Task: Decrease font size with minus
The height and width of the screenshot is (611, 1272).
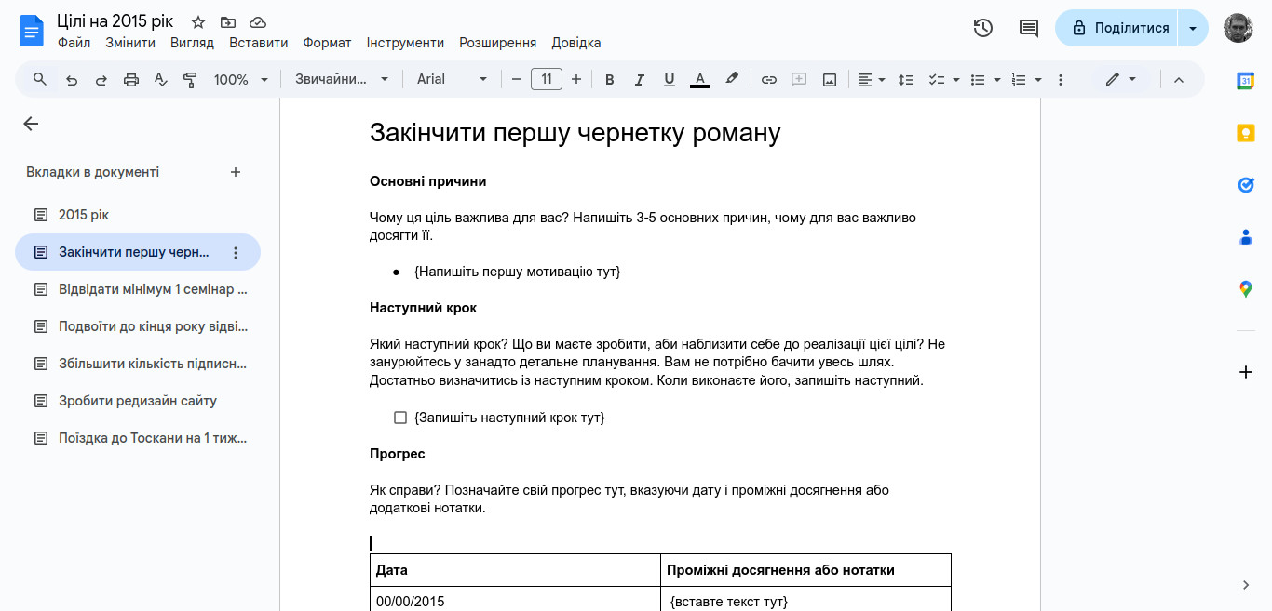Action: click(517, 80)
